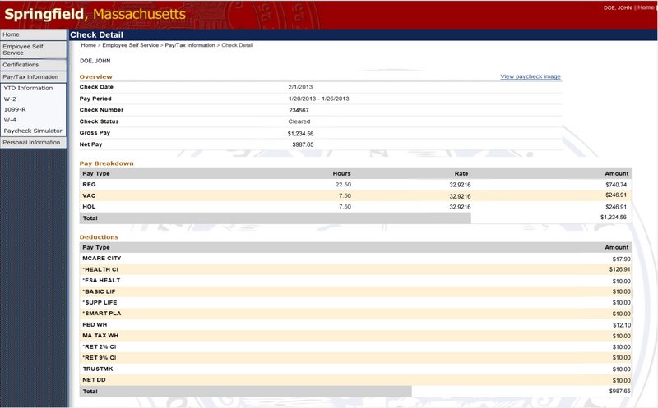Image resolution: width=658 pixels, height=408 pixels.
Task: Click the *BASIC LIF deduction row
Action: [355, 291]
